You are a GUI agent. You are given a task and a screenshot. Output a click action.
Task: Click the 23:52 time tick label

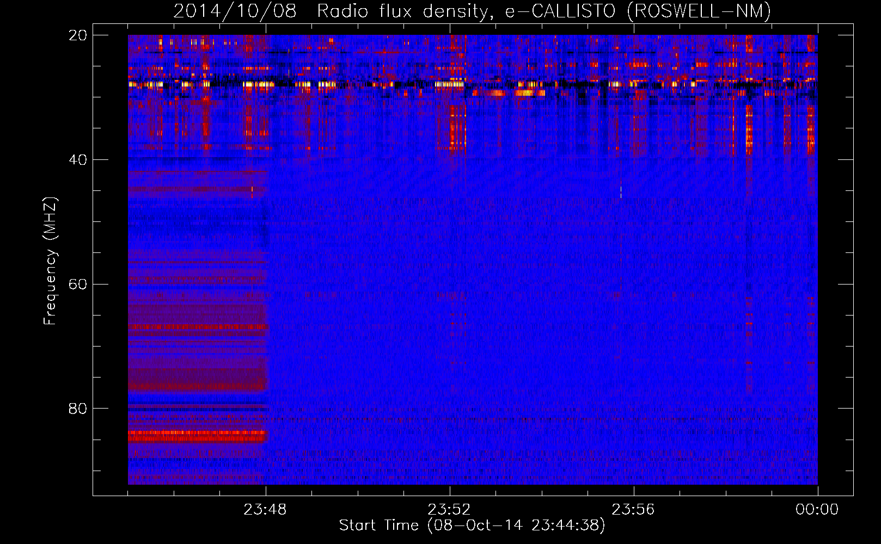[449, 510]
